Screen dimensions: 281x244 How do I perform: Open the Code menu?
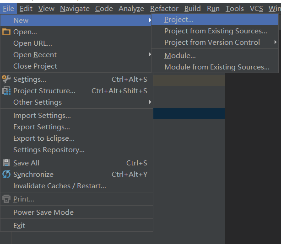tap(104, 9)
